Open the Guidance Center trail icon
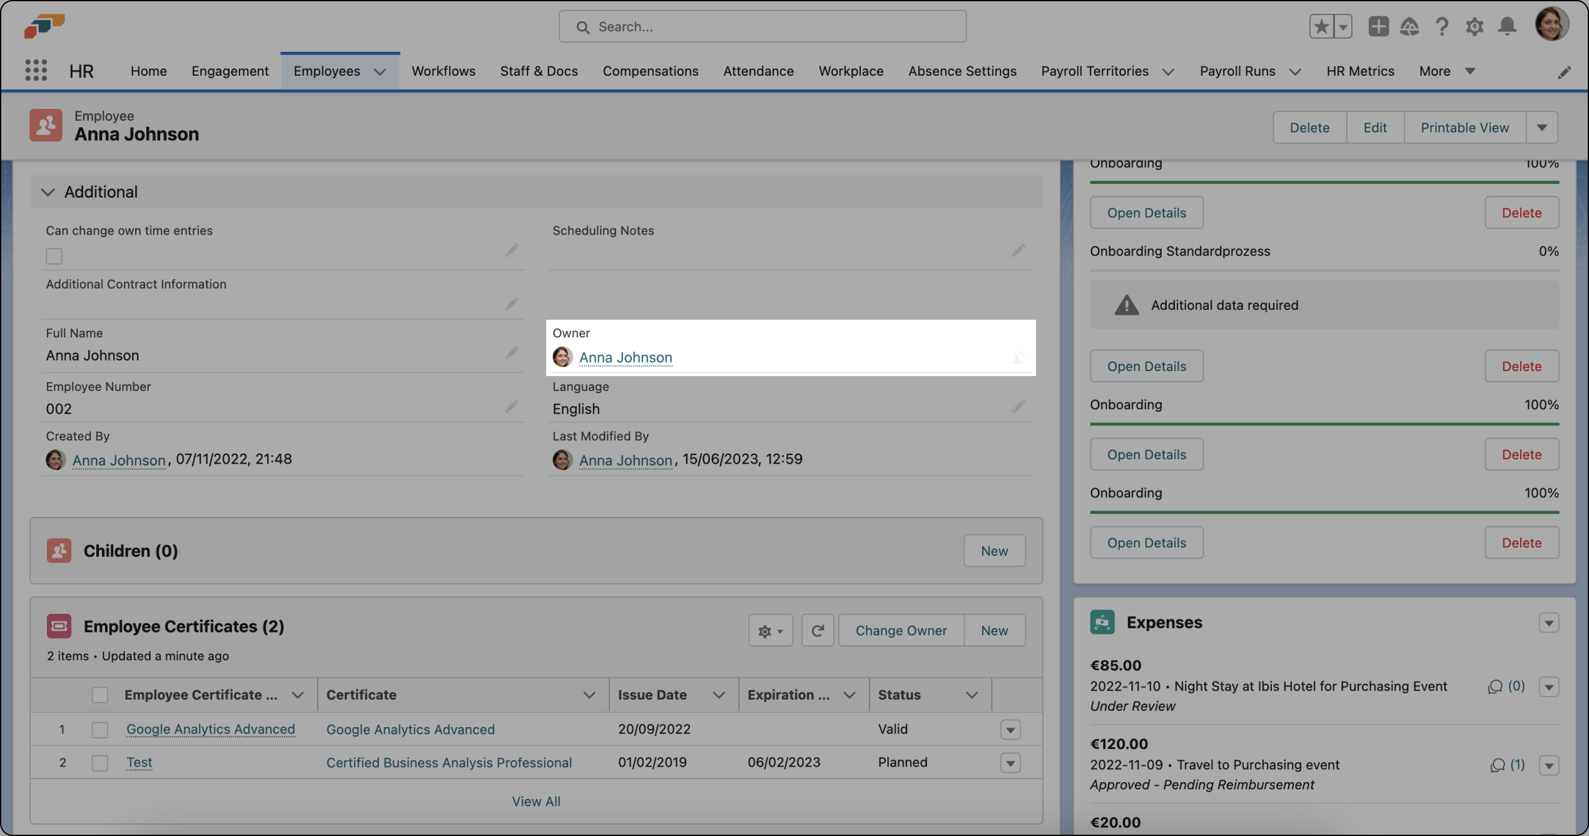 [1409, 26]
